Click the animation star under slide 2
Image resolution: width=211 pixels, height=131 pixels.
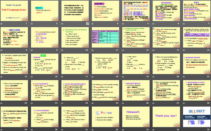coord(32,24)
